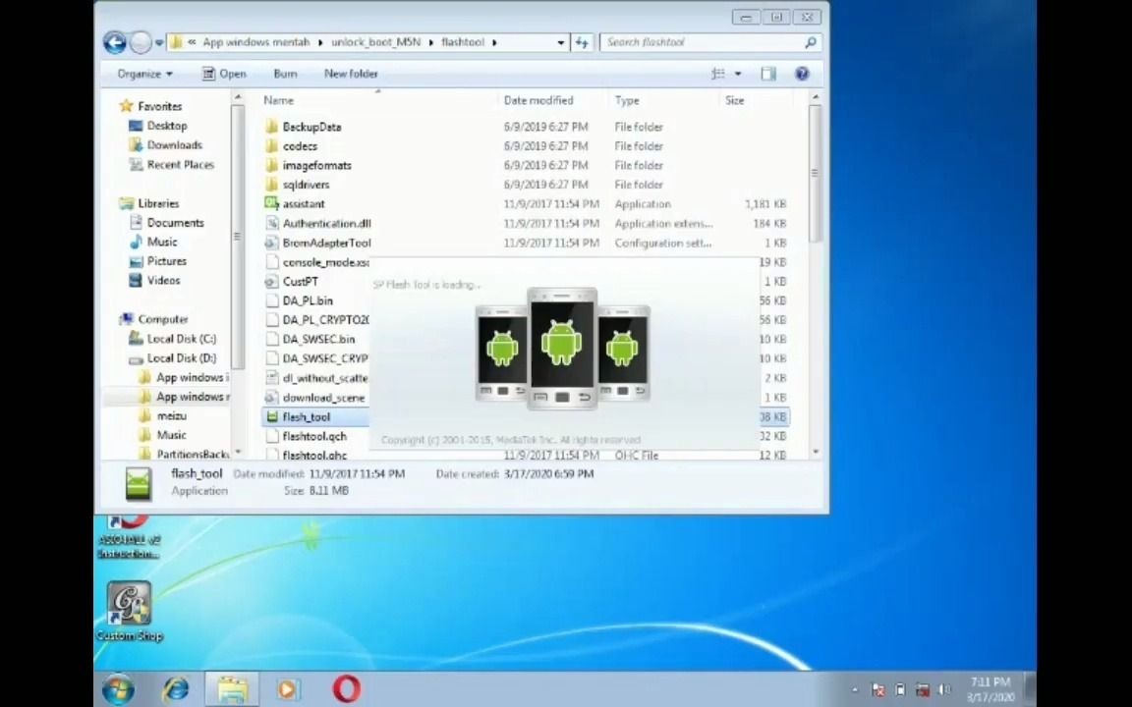Select the codecs folder
Viewport: 1132px width, 707px height.
(x=300, y=146)
